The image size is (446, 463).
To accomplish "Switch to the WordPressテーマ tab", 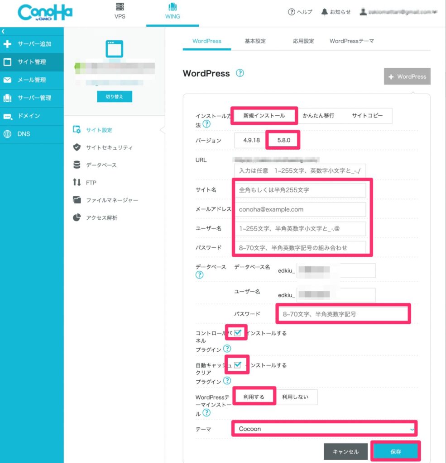I will pyautogui.click(x=352, y=41).
